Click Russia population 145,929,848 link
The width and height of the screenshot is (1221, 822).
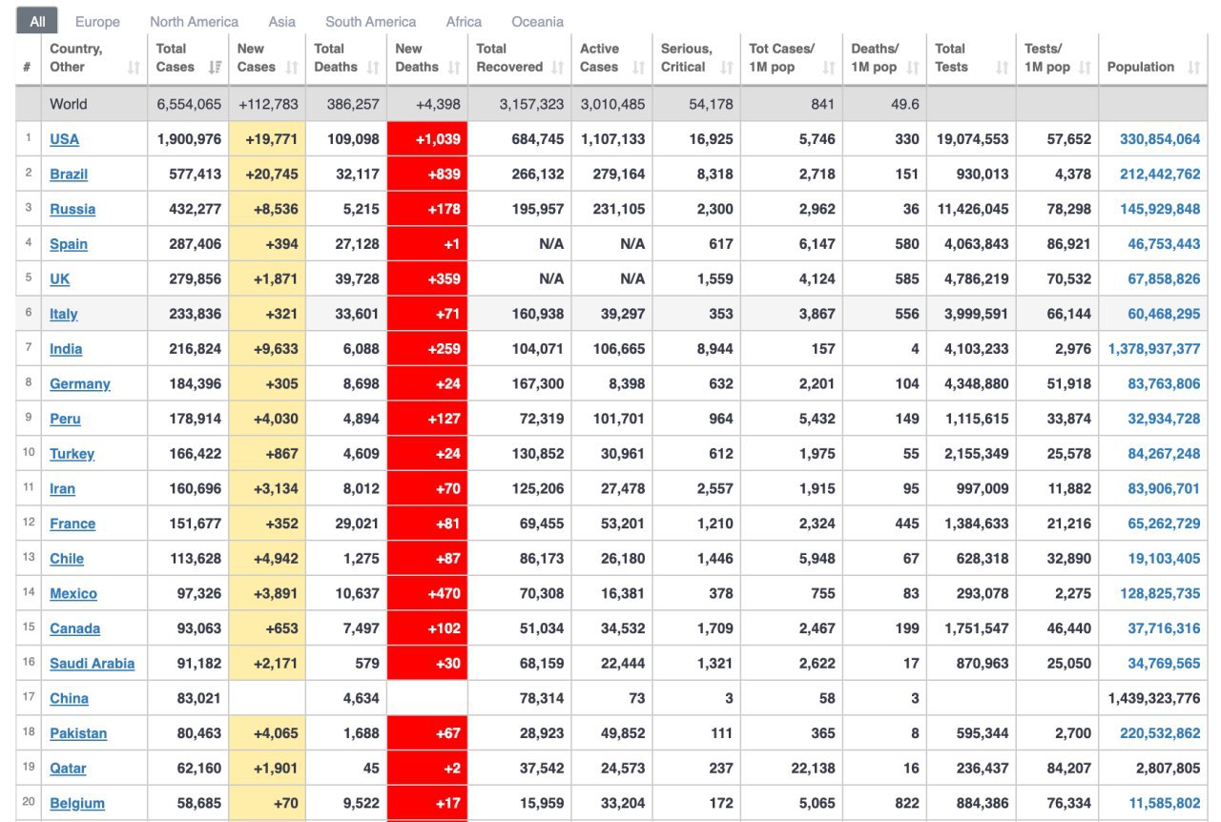[1160, 209]
